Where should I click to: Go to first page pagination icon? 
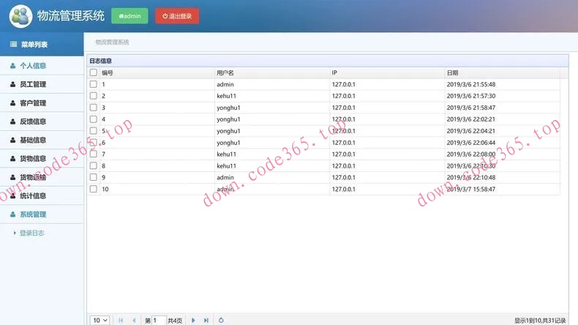(x=121, y=320)
